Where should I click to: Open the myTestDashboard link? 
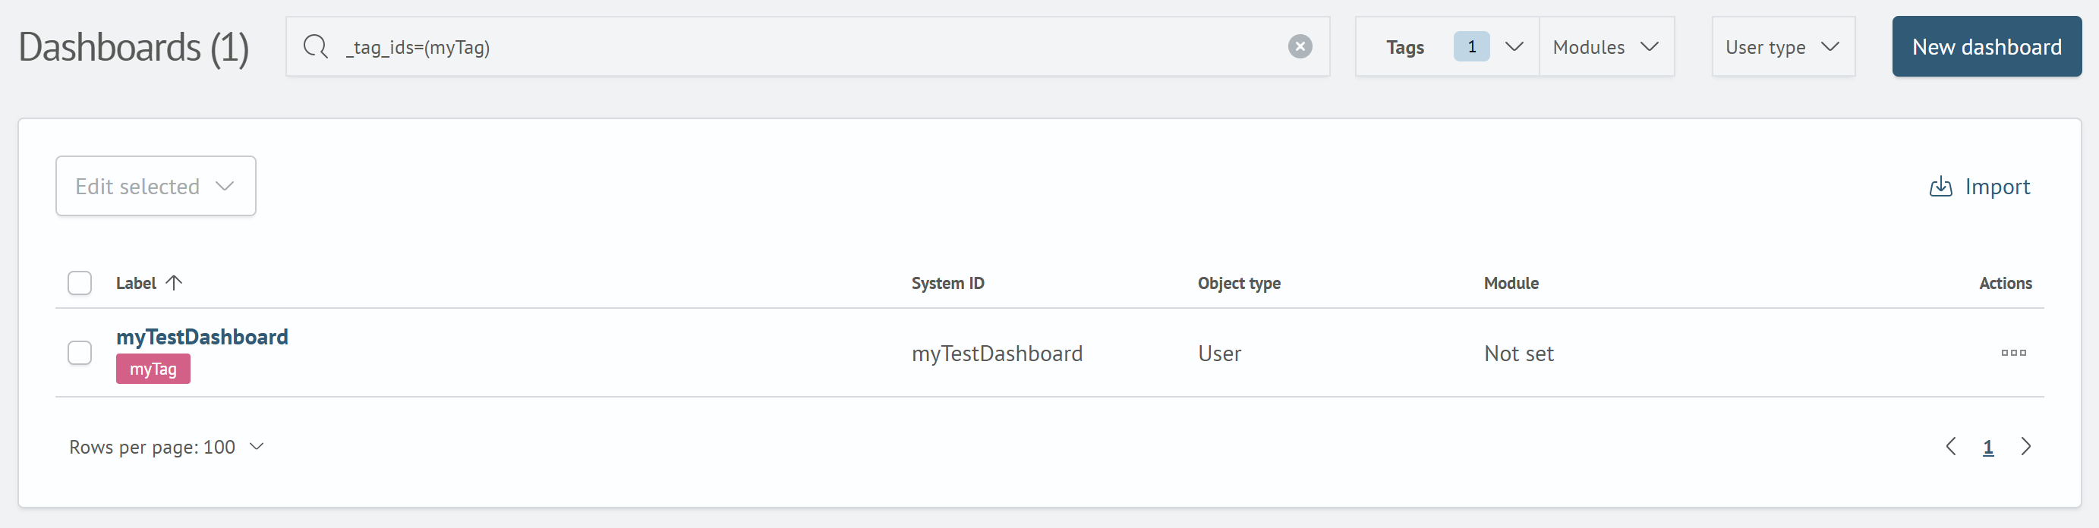(202, 337)
